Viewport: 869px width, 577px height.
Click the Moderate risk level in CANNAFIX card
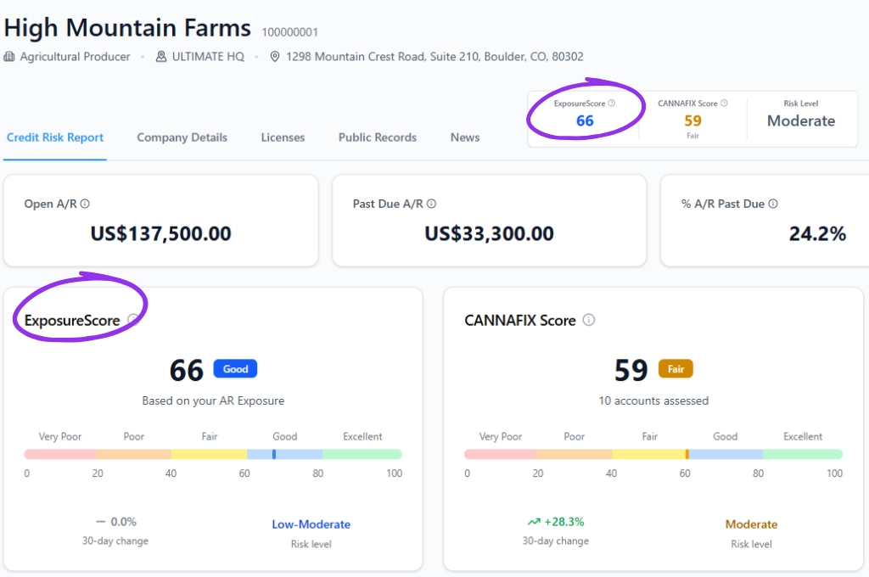(751, 524)
